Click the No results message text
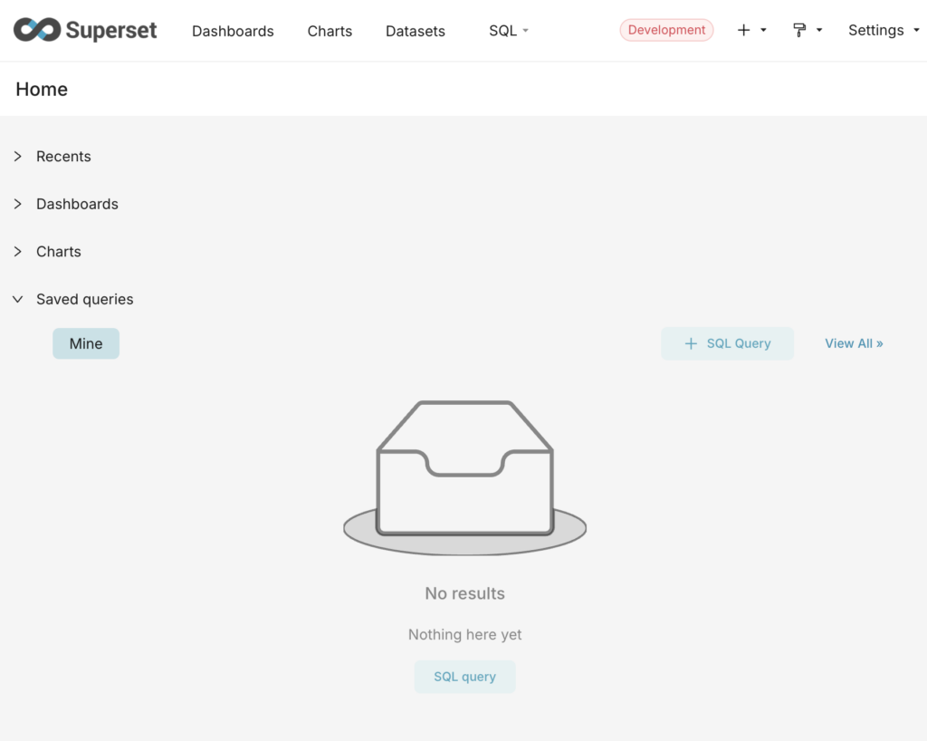 pos(464,593)
